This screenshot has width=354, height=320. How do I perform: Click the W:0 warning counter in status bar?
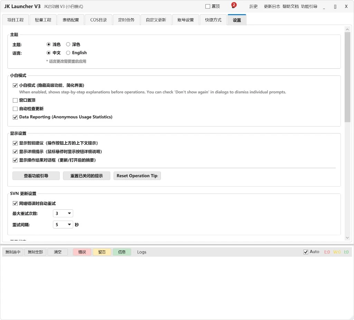[x=337, y=252]
